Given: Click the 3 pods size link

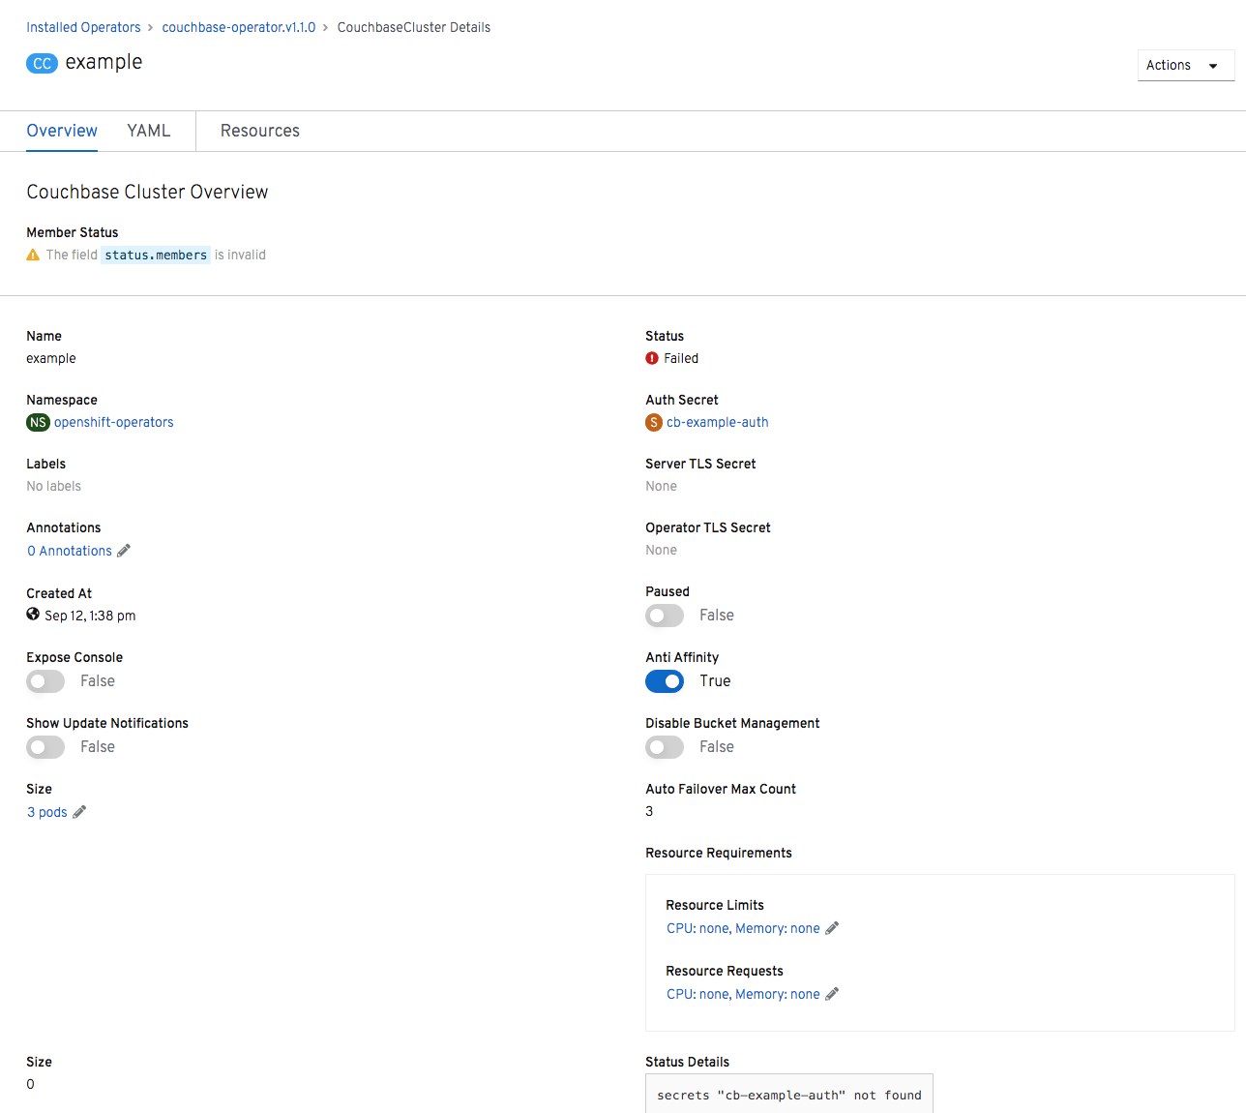Looking at the screenshot, I should pos(47,812).
